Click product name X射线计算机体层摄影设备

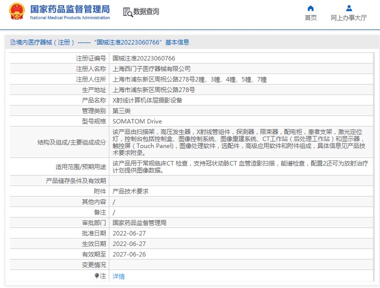(x=147, y=100)
